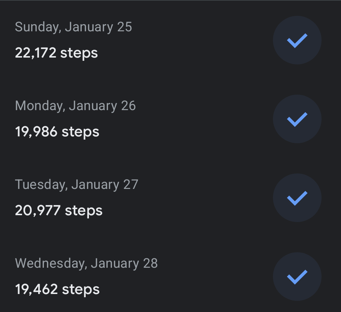
Task: Click the checkmark for Sunday, January 25
Action: 297,40
